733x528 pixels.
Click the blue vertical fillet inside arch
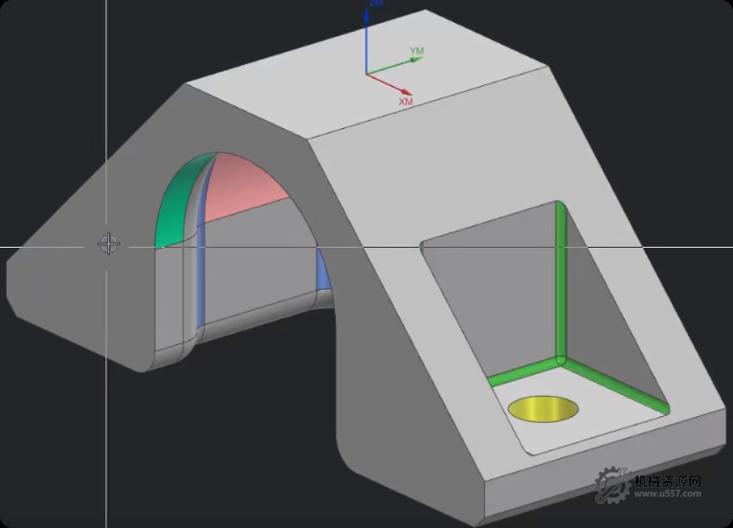point(201,277)
